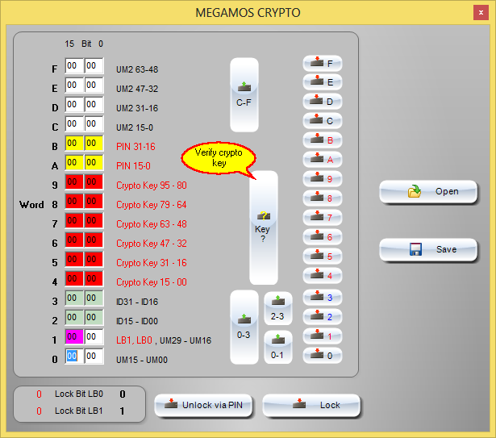Write crypto key word 8

323,198
